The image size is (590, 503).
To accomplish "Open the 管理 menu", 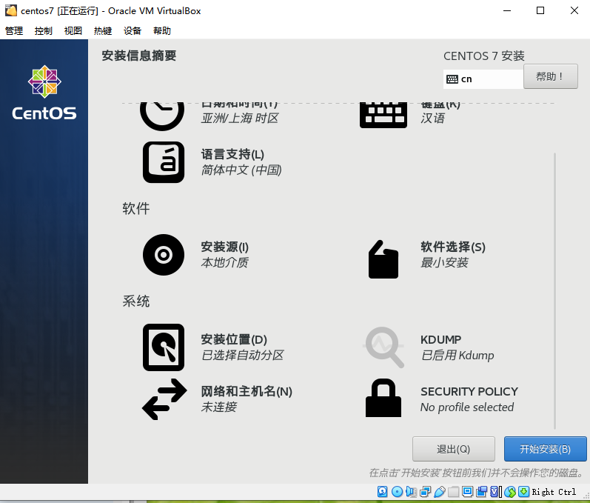I will tap(14, 30).
